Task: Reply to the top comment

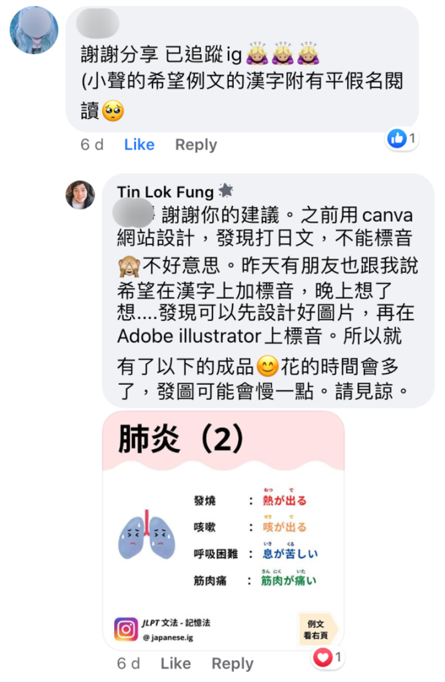Action: [196, 145]
